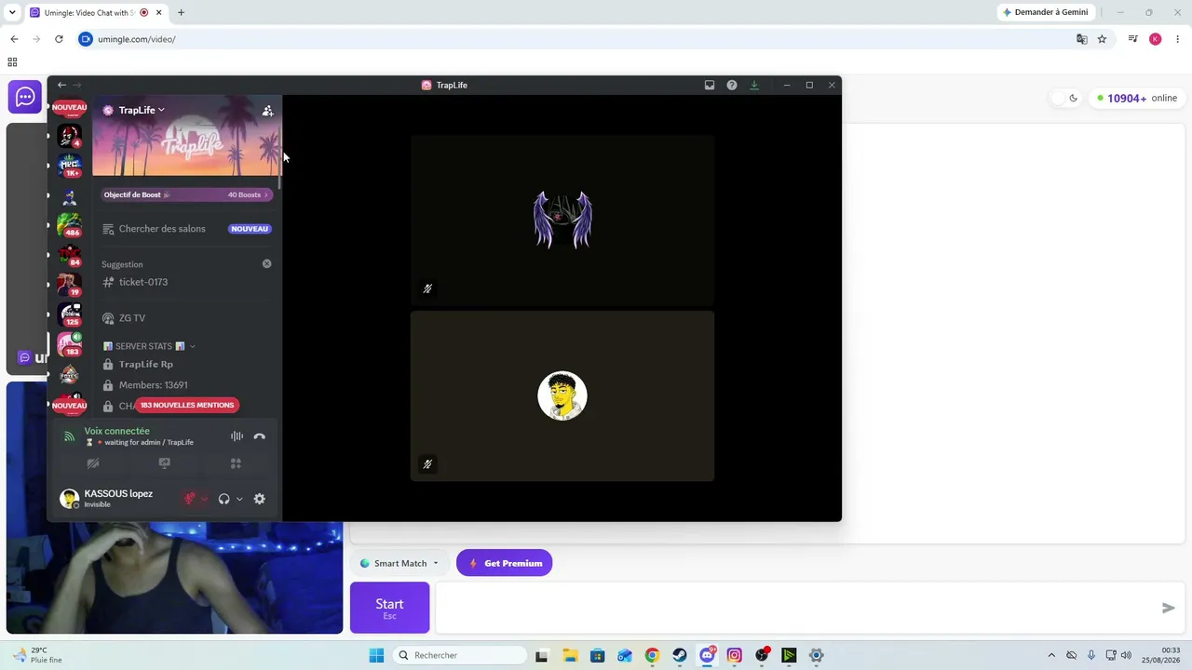Bookmark this page with the star
This screenshot has height=670, width=1192.
1102,39
